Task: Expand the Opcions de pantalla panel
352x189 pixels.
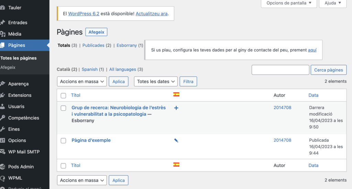Action: [x=288, y=3]
